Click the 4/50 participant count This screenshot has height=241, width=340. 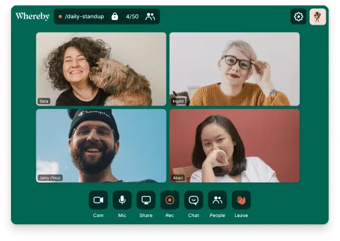(132, 16)
